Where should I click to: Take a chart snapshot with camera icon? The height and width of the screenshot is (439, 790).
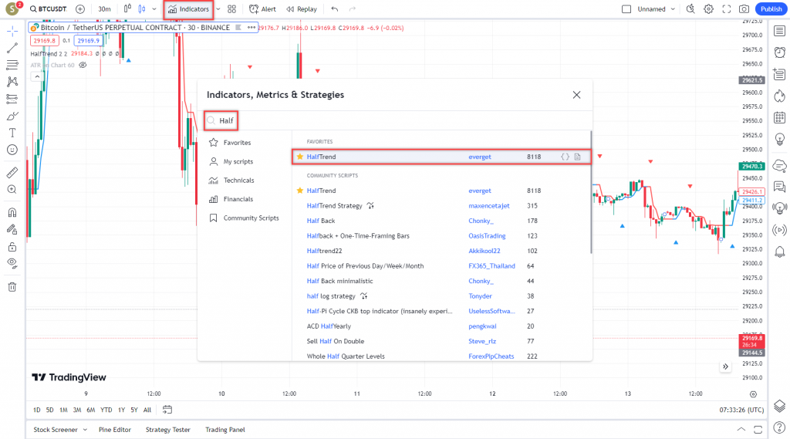pyautogui.click(x=744, y=9)
